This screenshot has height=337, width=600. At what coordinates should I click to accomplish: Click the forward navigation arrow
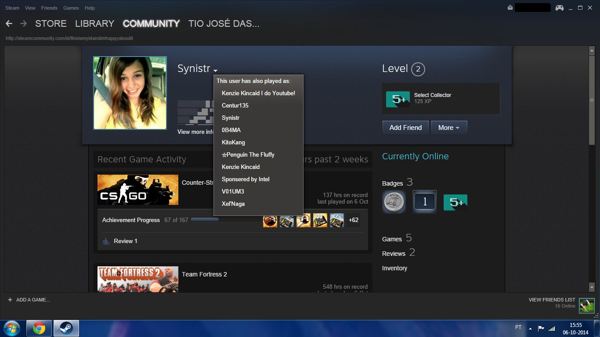pyautogui.click(x=23, y=24)
